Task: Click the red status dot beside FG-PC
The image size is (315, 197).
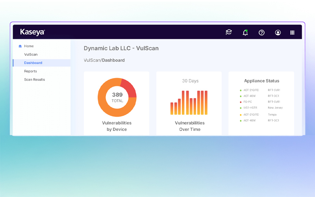Action: [x=241, y=102]
